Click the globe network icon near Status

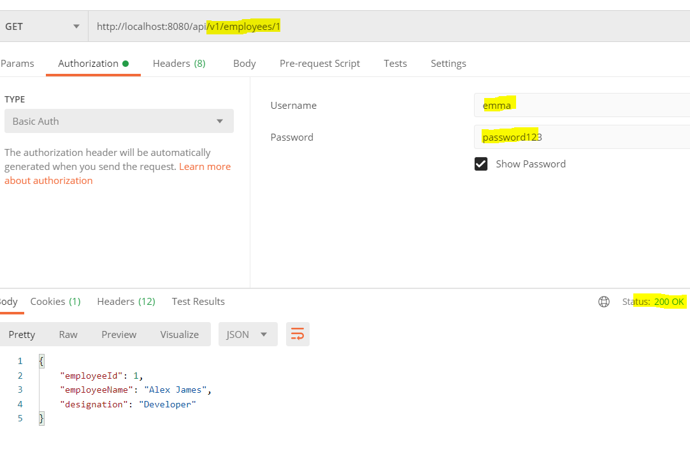coord(604,302)
